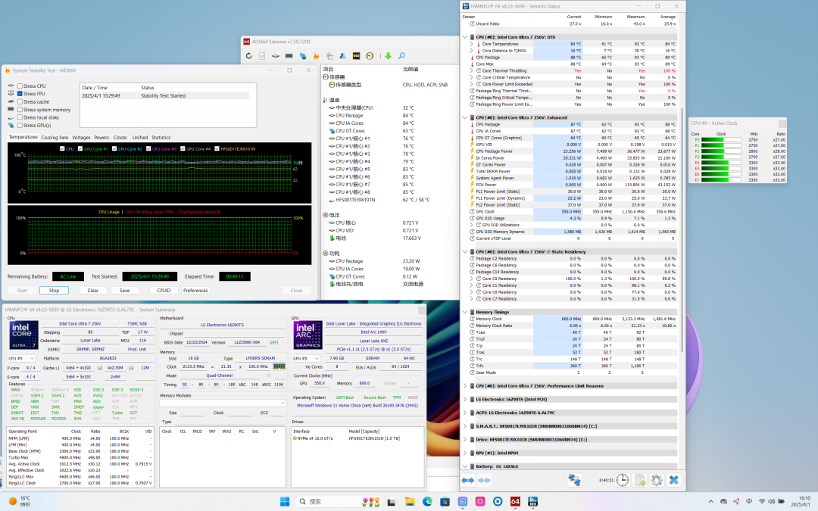Open the flame stability test icon in AIDA64 toolbar
818x511 pixels.
316,56
